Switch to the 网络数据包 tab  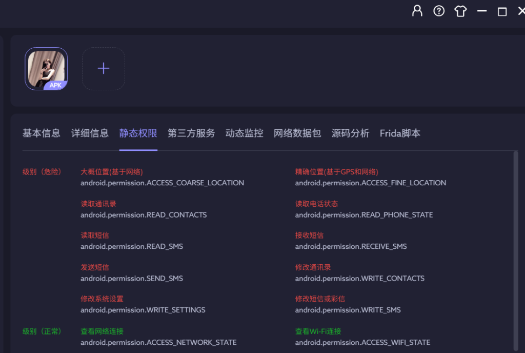coord(297,133)
